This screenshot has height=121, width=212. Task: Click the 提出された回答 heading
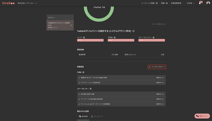(x=83, y=111)
